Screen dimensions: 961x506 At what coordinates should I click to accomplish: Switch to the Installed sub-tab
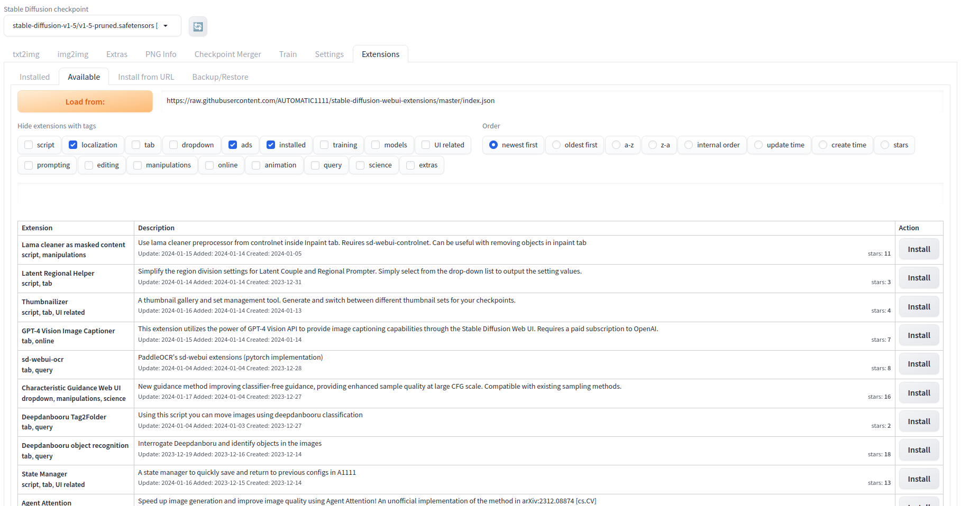tap(35, 77)
